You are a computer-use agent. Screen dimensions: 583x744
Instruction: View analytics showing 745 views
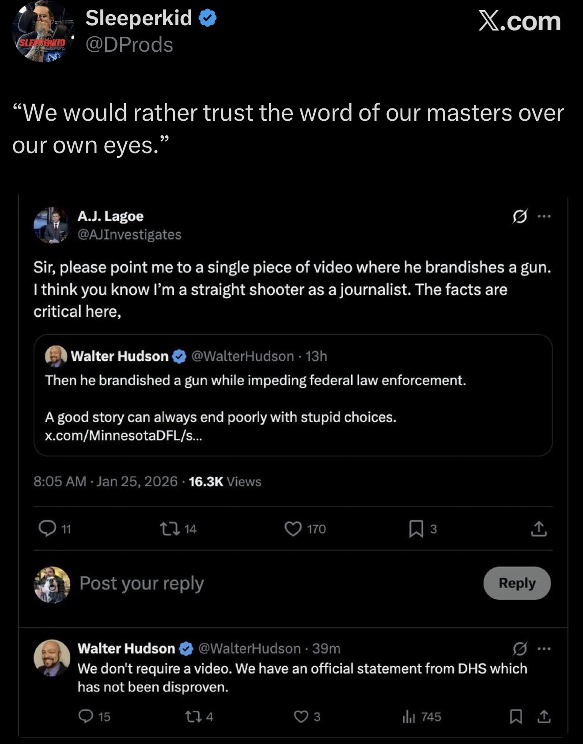point(421,717)
